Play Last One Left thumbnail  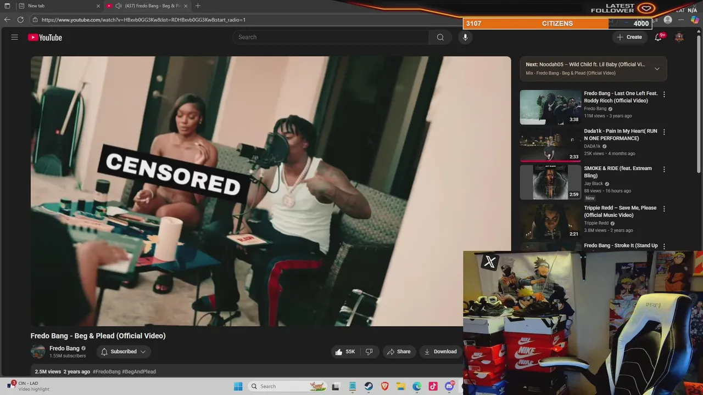point(550,107)
